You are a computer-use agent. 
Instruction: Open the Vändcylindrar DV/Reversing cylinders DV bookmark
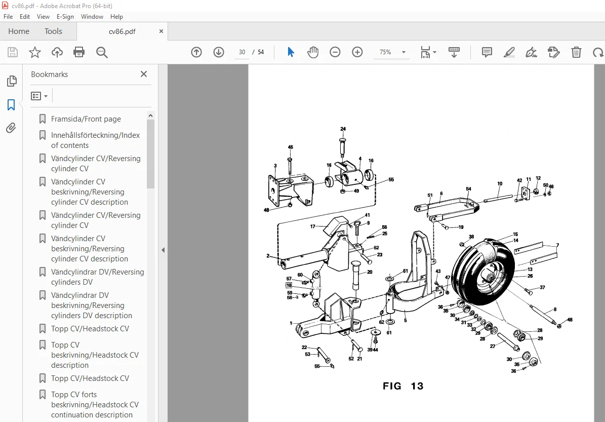tap(98, 277)
